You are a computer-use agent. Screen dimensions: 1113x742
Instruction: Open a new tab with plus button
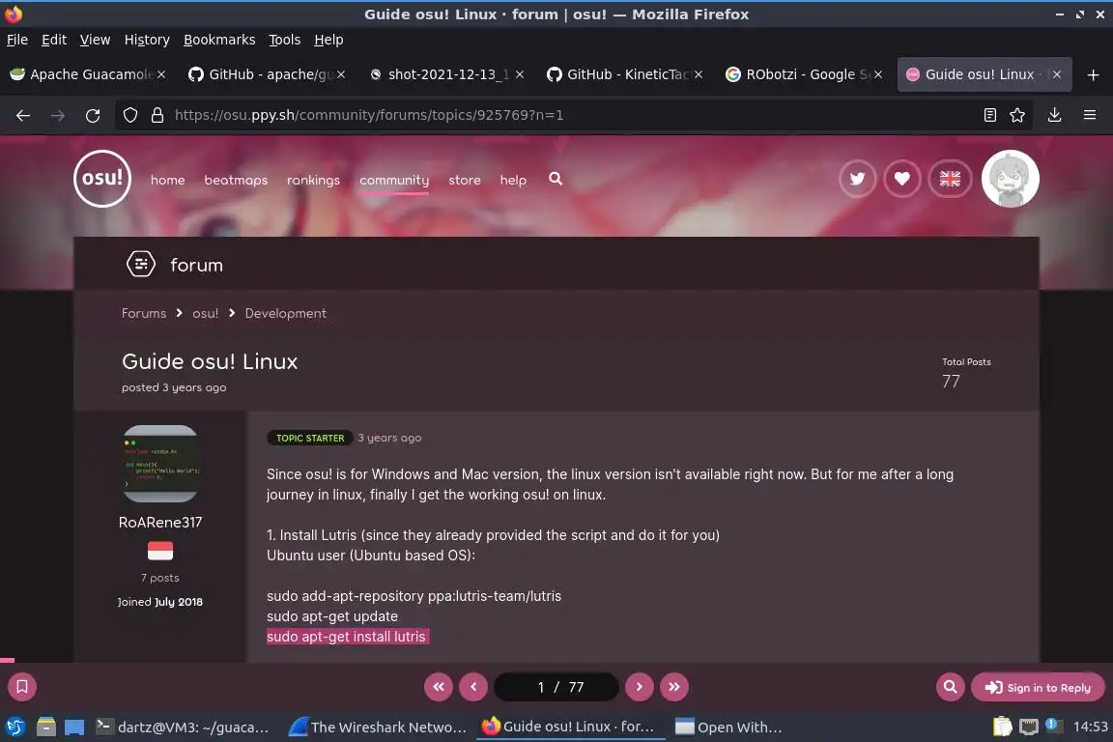(x=1093, y=74)
